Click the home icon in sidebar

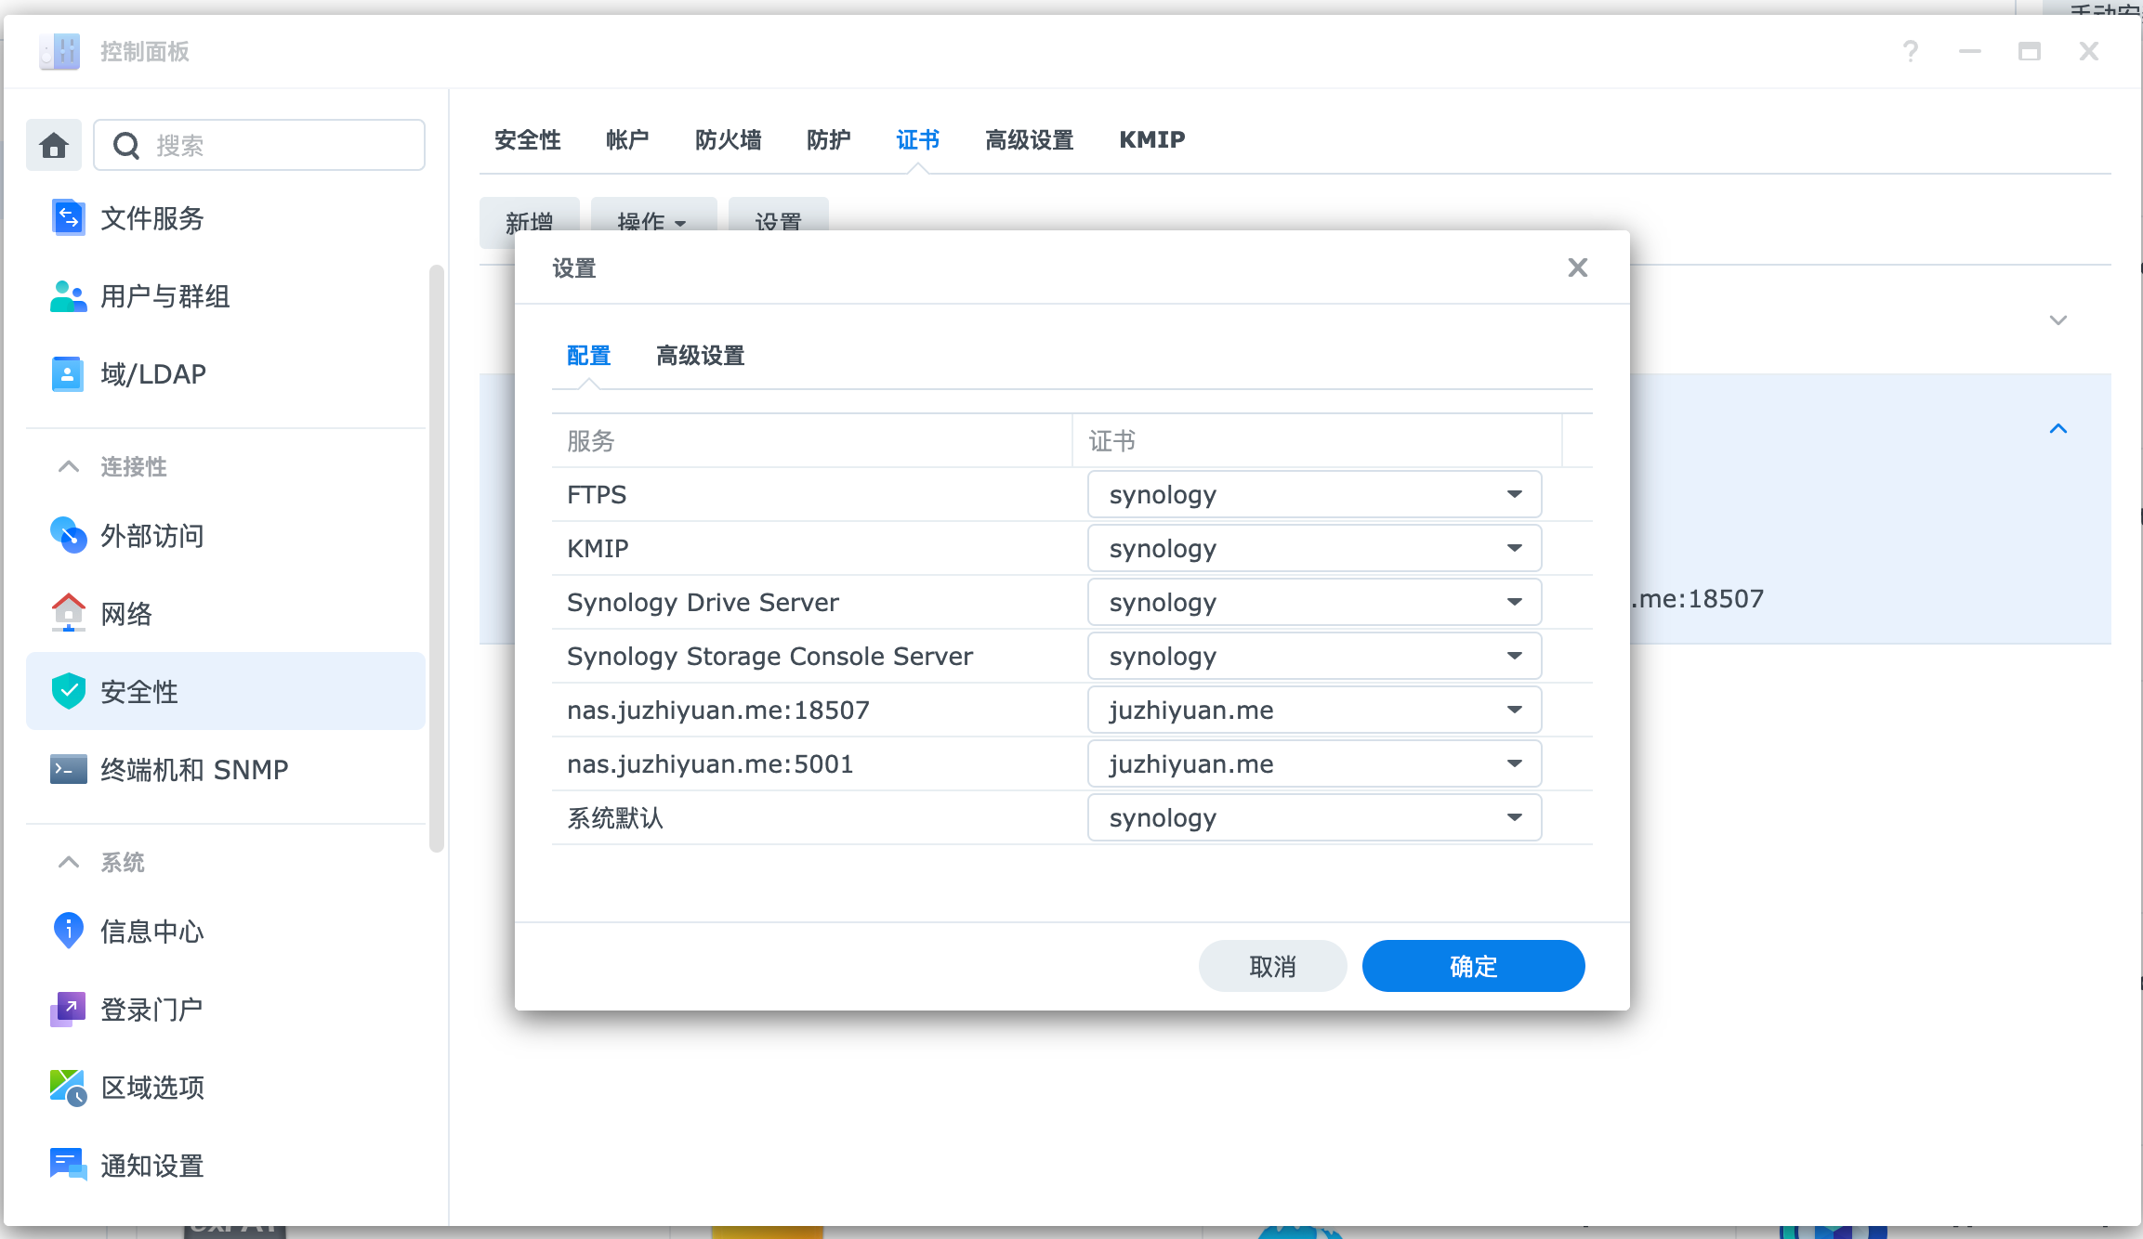coord(54,145)
